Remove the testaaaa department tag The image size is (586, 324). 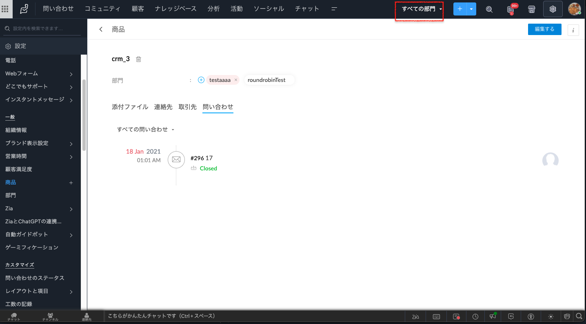(236, 80)
